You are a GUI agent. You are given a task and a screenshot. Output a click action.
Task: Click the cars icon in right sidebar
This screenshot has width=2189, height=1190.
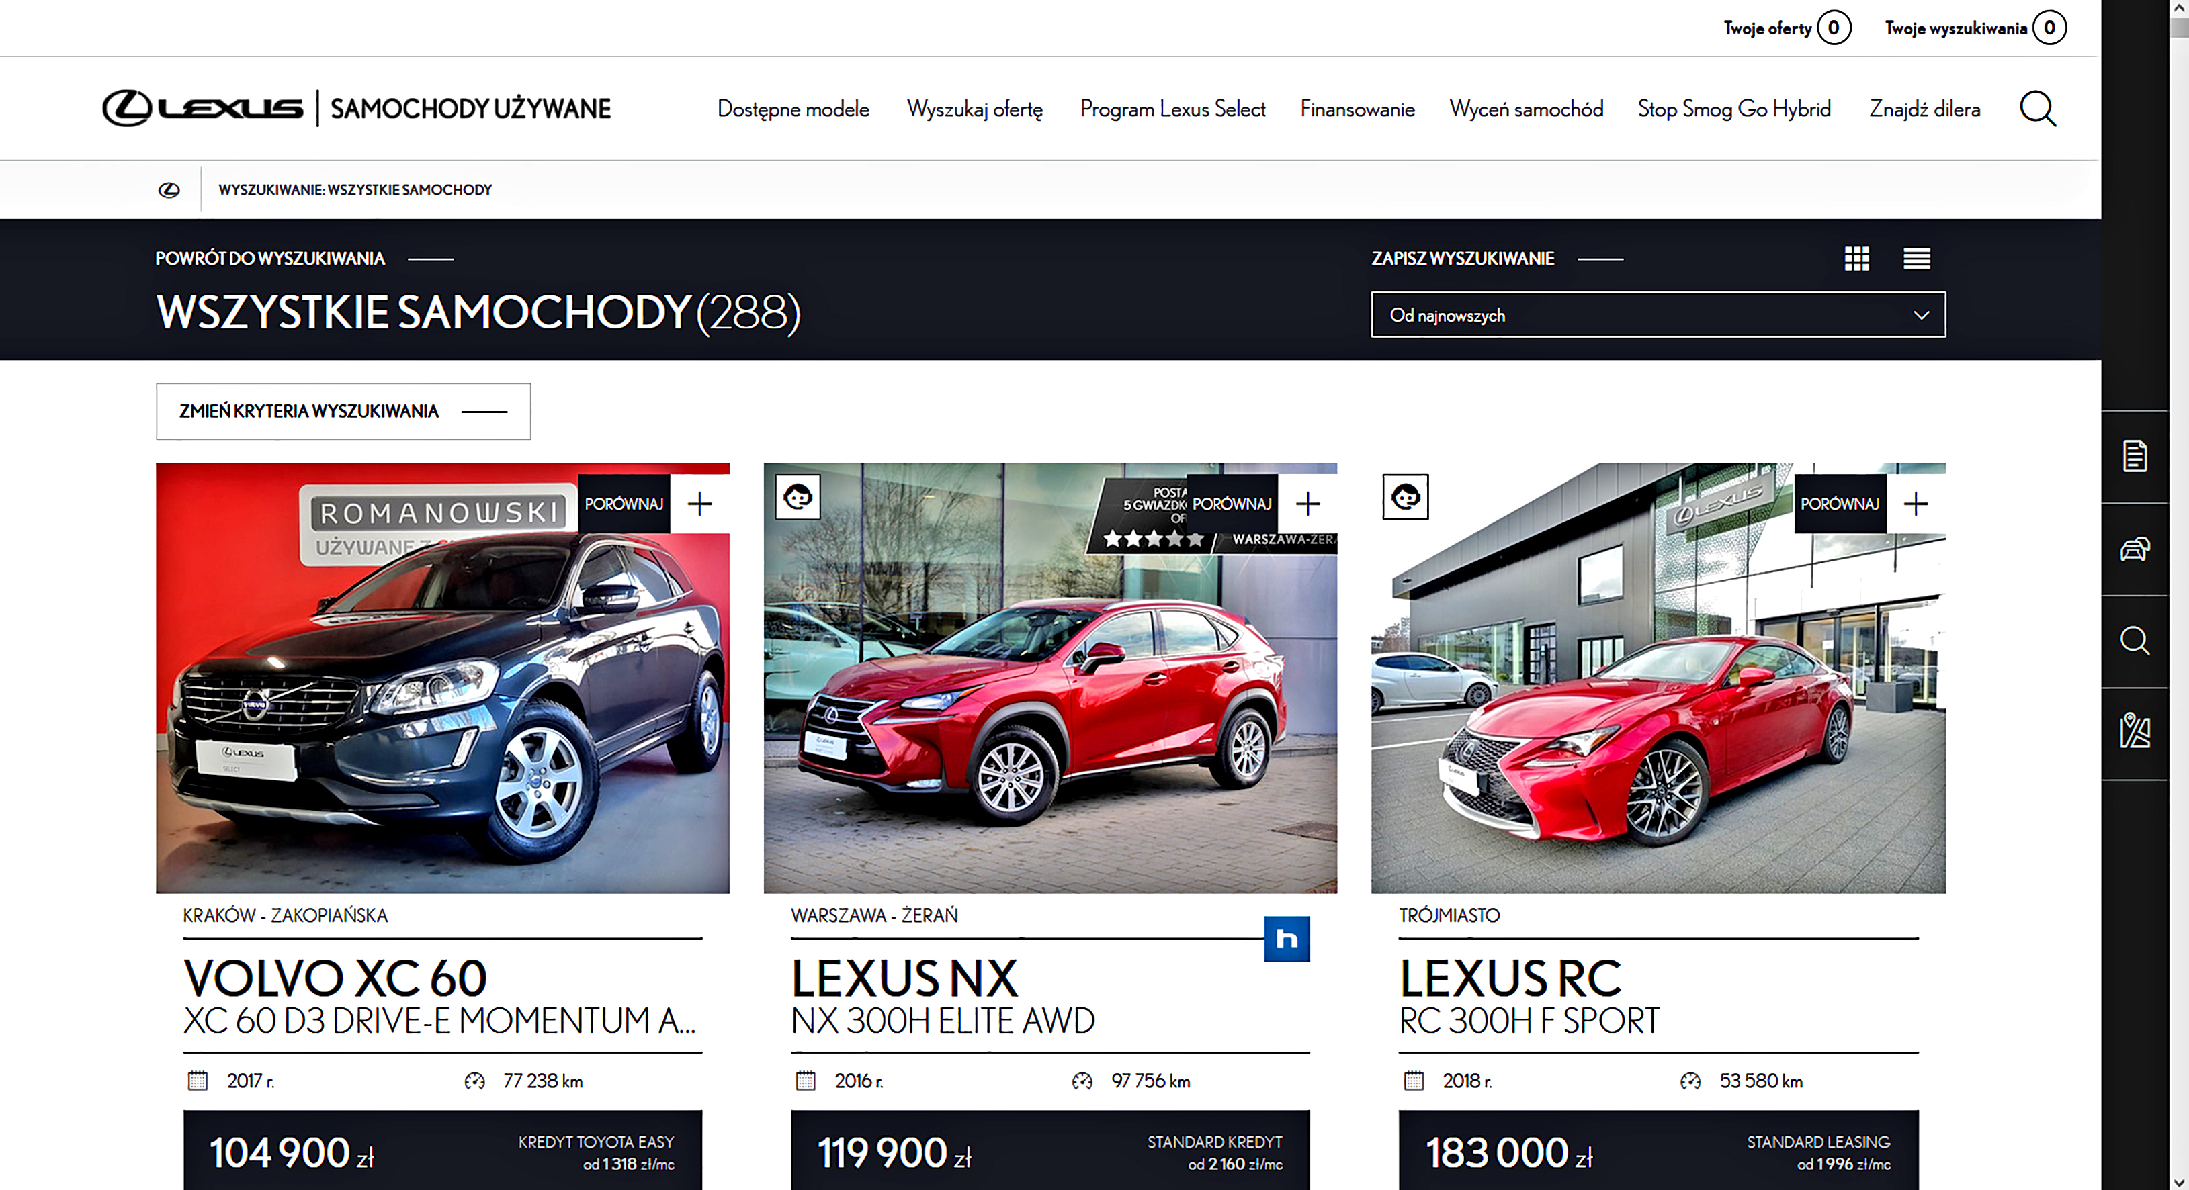(2135, 549)
